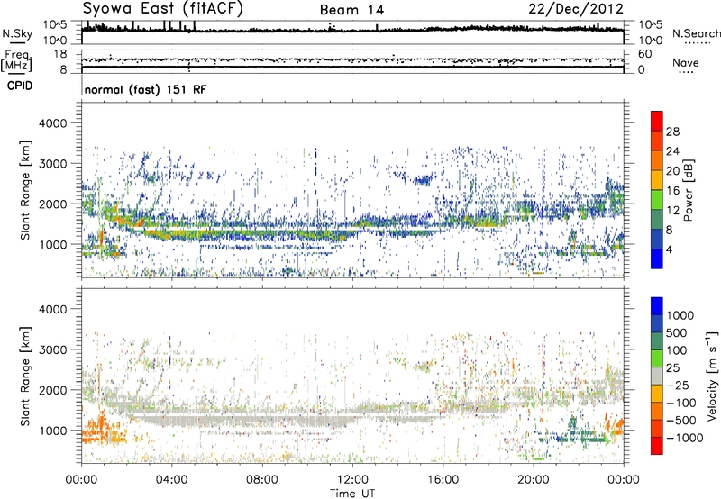Click the '2000' tick in the power panel

(52, 204)
